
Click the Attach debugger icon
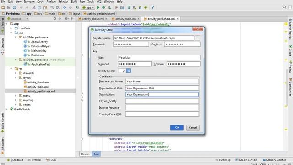tap(109, 7)
